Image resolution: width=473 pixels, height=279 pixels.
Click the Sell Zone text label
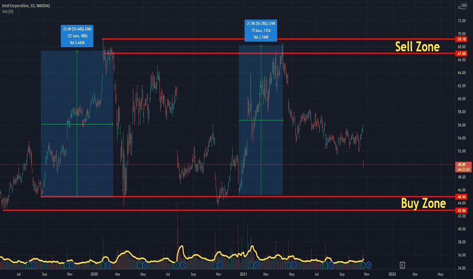(417, 47)
